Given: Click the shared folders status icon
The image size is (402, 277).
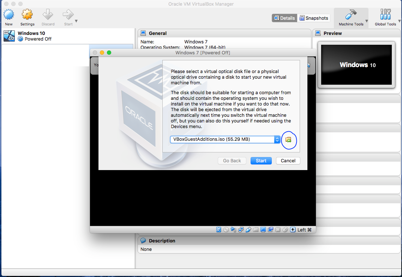Looking at the screenshot, I should tap(256, 230).
